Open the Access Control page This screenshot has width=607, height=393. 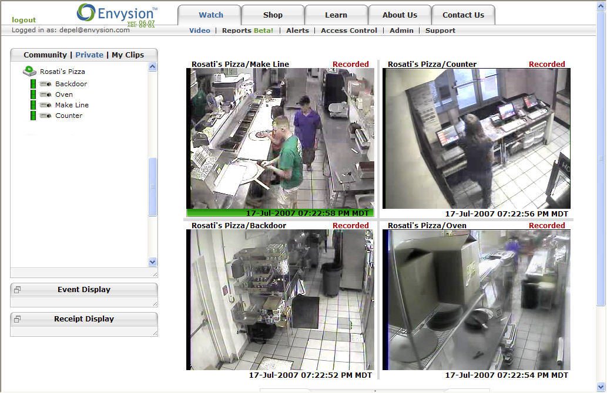click(x=349, y=31)
